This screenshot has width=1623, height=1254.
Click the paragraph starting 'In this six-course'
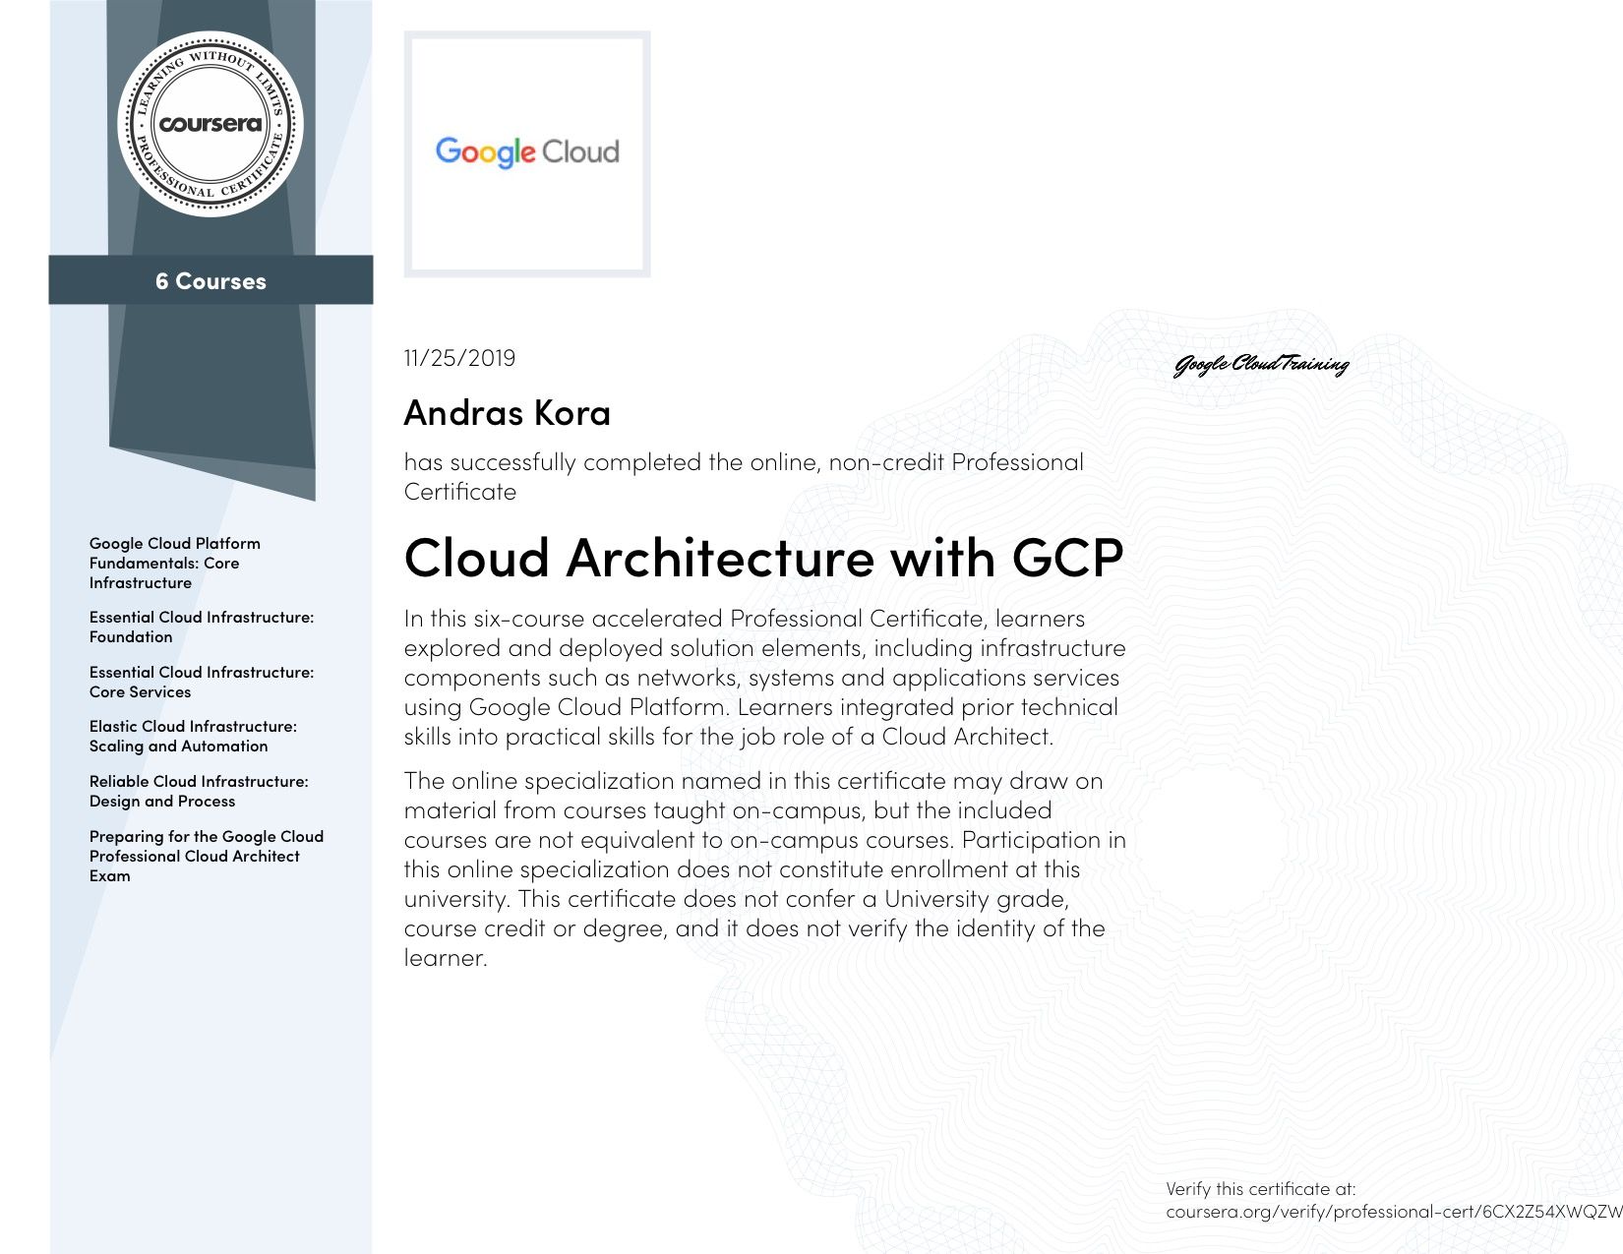pyautogui.click(x=765, y=678)
